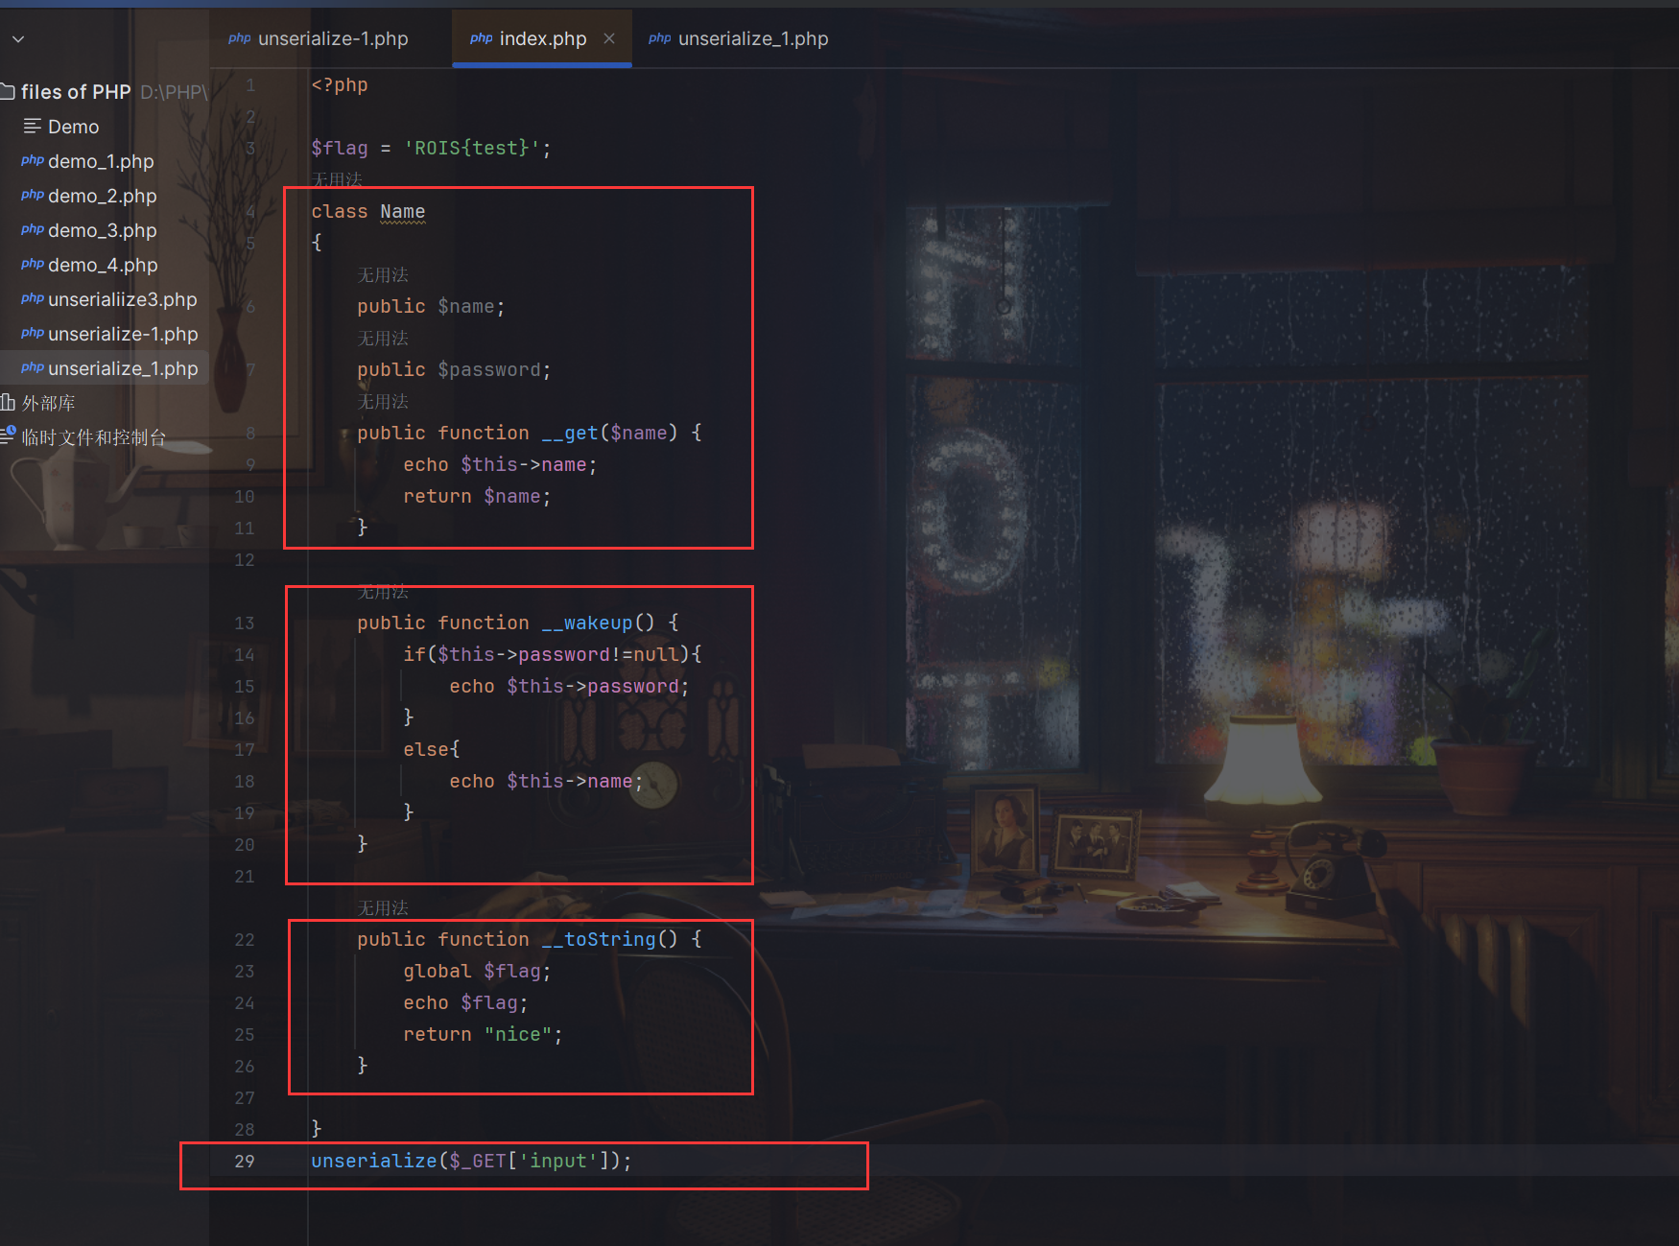Screen dimensions: 1679x1246
Task: Open demo_2.php from the project tree
Action: pos(102,196)
